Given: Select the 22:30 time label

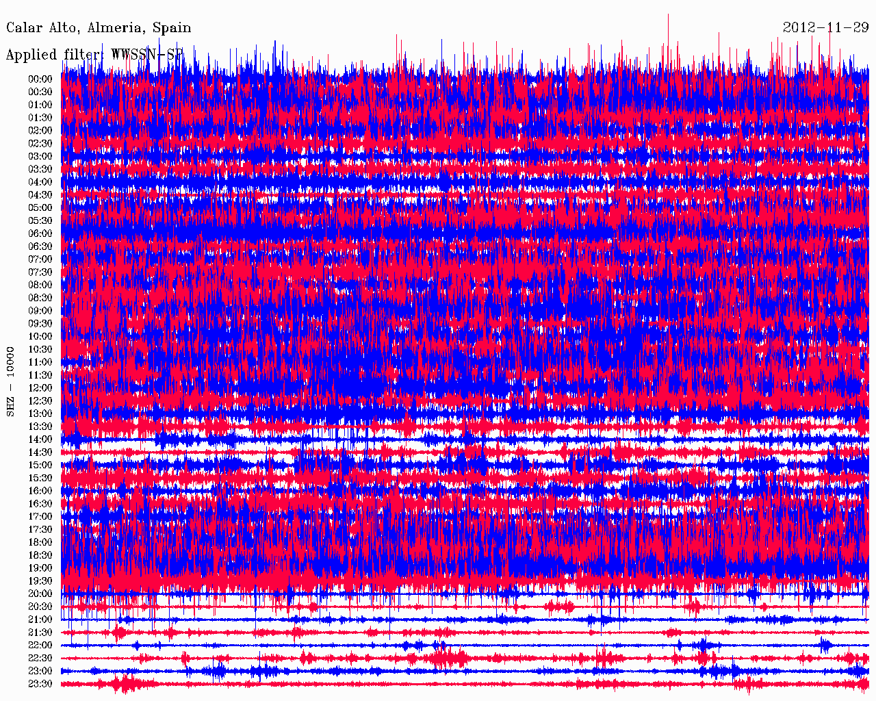Looking at the screenshot, I should tap(40, 658).
